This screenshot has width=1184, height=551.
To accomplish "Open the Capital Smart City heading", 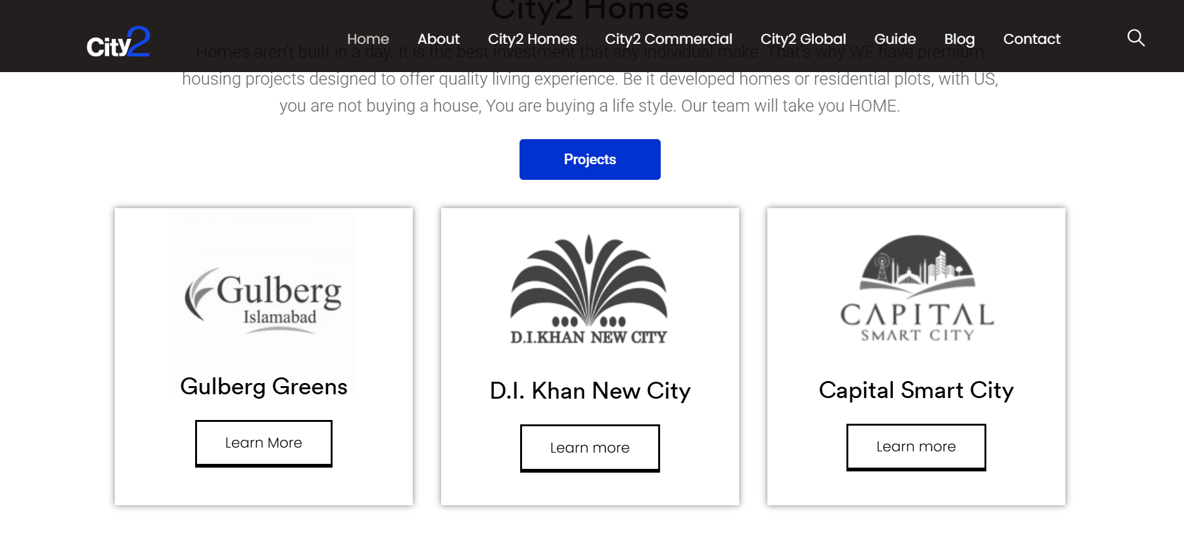I will pyautogui.click(x=916, y=391).
